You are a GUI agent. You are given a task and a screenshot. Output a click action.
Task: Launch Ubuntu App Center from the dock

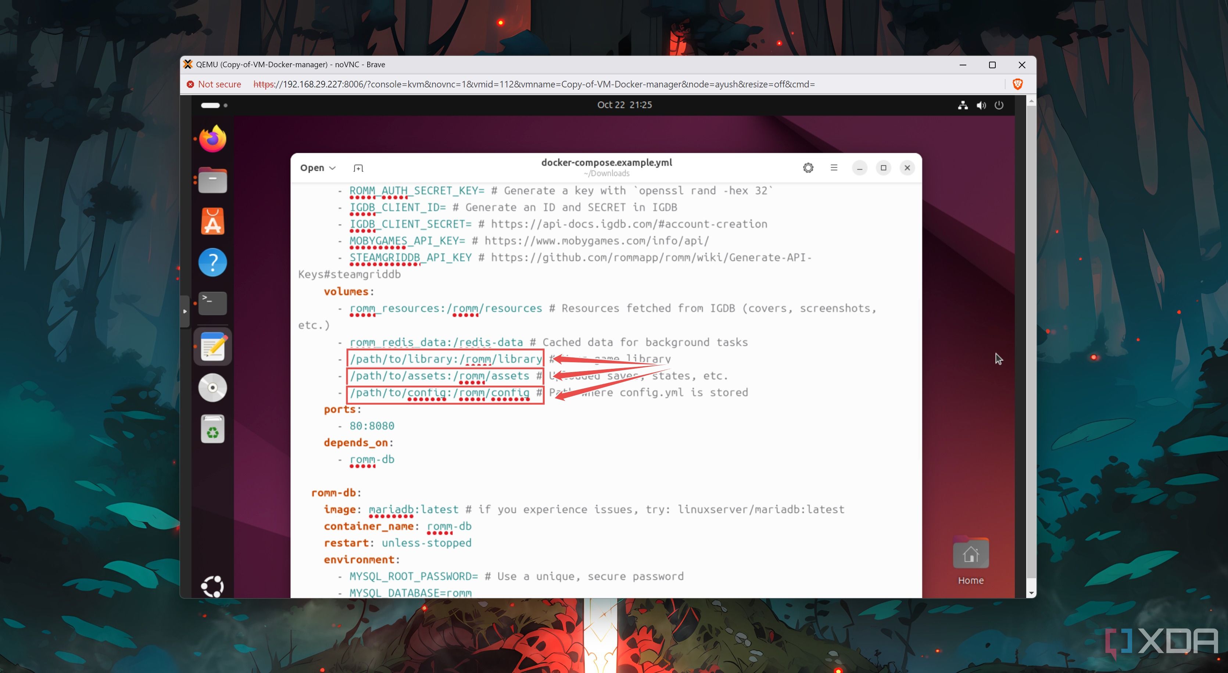212,222
